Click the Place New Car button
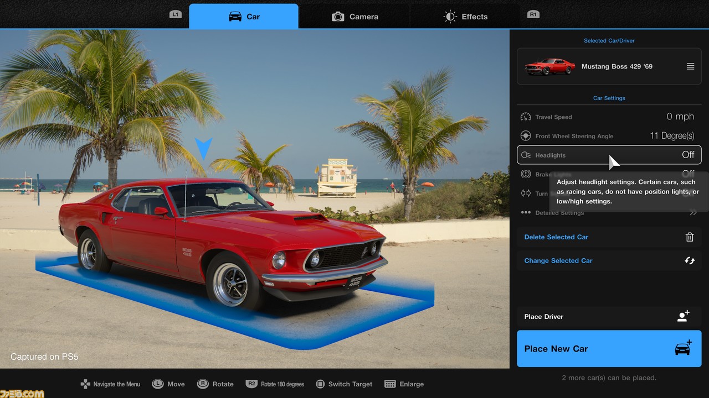Screen dimensions: 709x398 coord(609,349)
